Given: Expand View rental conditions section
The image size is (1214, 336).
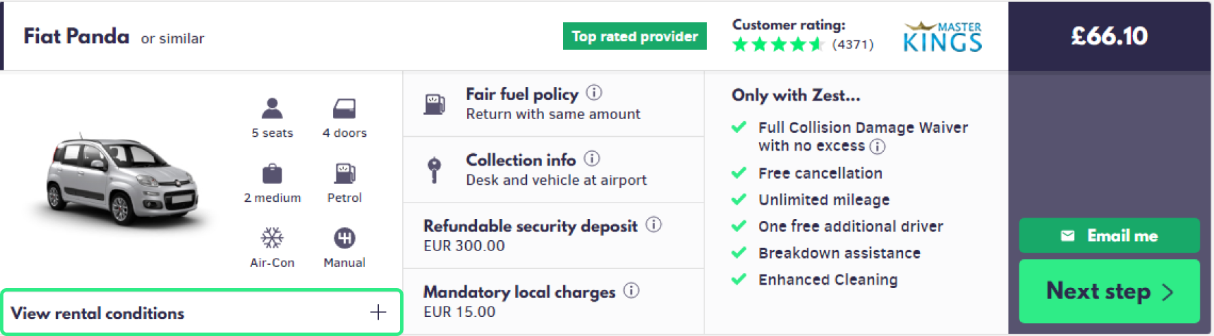Looking at the screenshot, I should (98, 313).
